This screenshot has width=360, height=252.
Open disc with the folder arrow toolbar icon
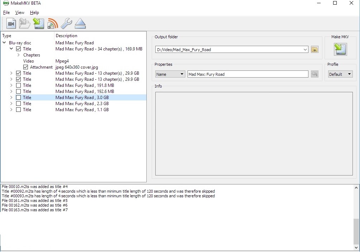[25, 23]
